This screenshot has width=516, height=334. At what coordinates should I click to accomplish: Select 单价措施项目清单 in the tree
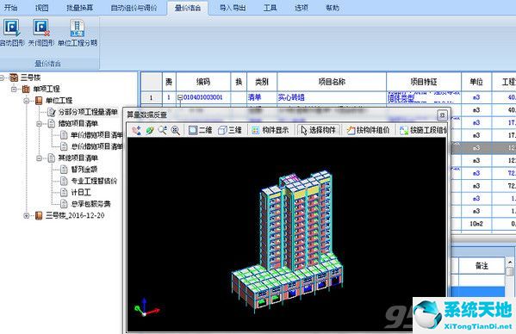click(96, 135)
